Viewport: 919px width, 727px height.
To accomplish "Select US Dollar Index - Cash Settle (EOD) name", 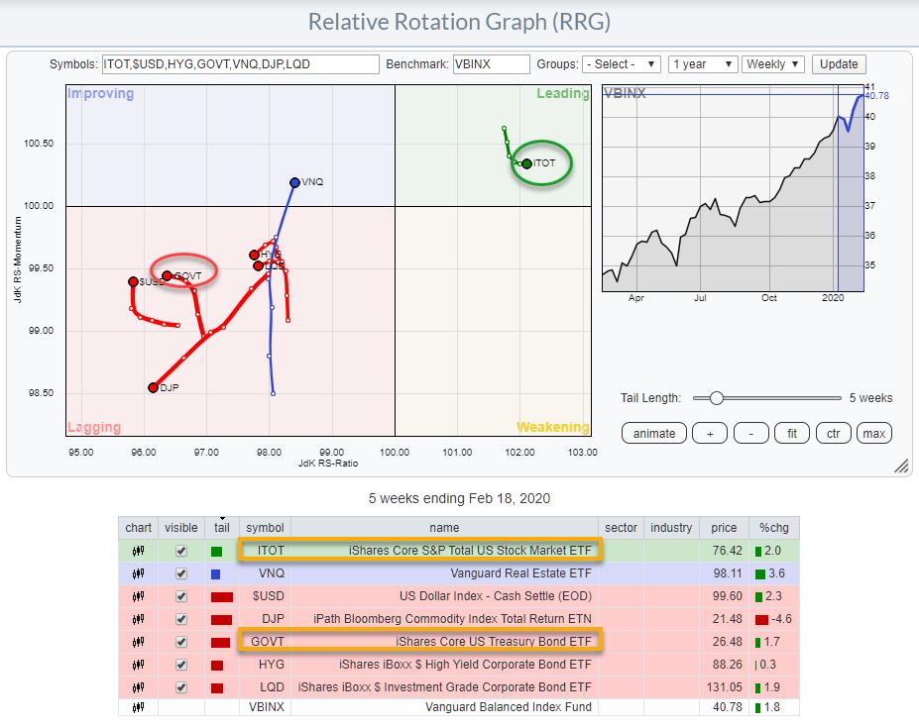I will 496,596.
